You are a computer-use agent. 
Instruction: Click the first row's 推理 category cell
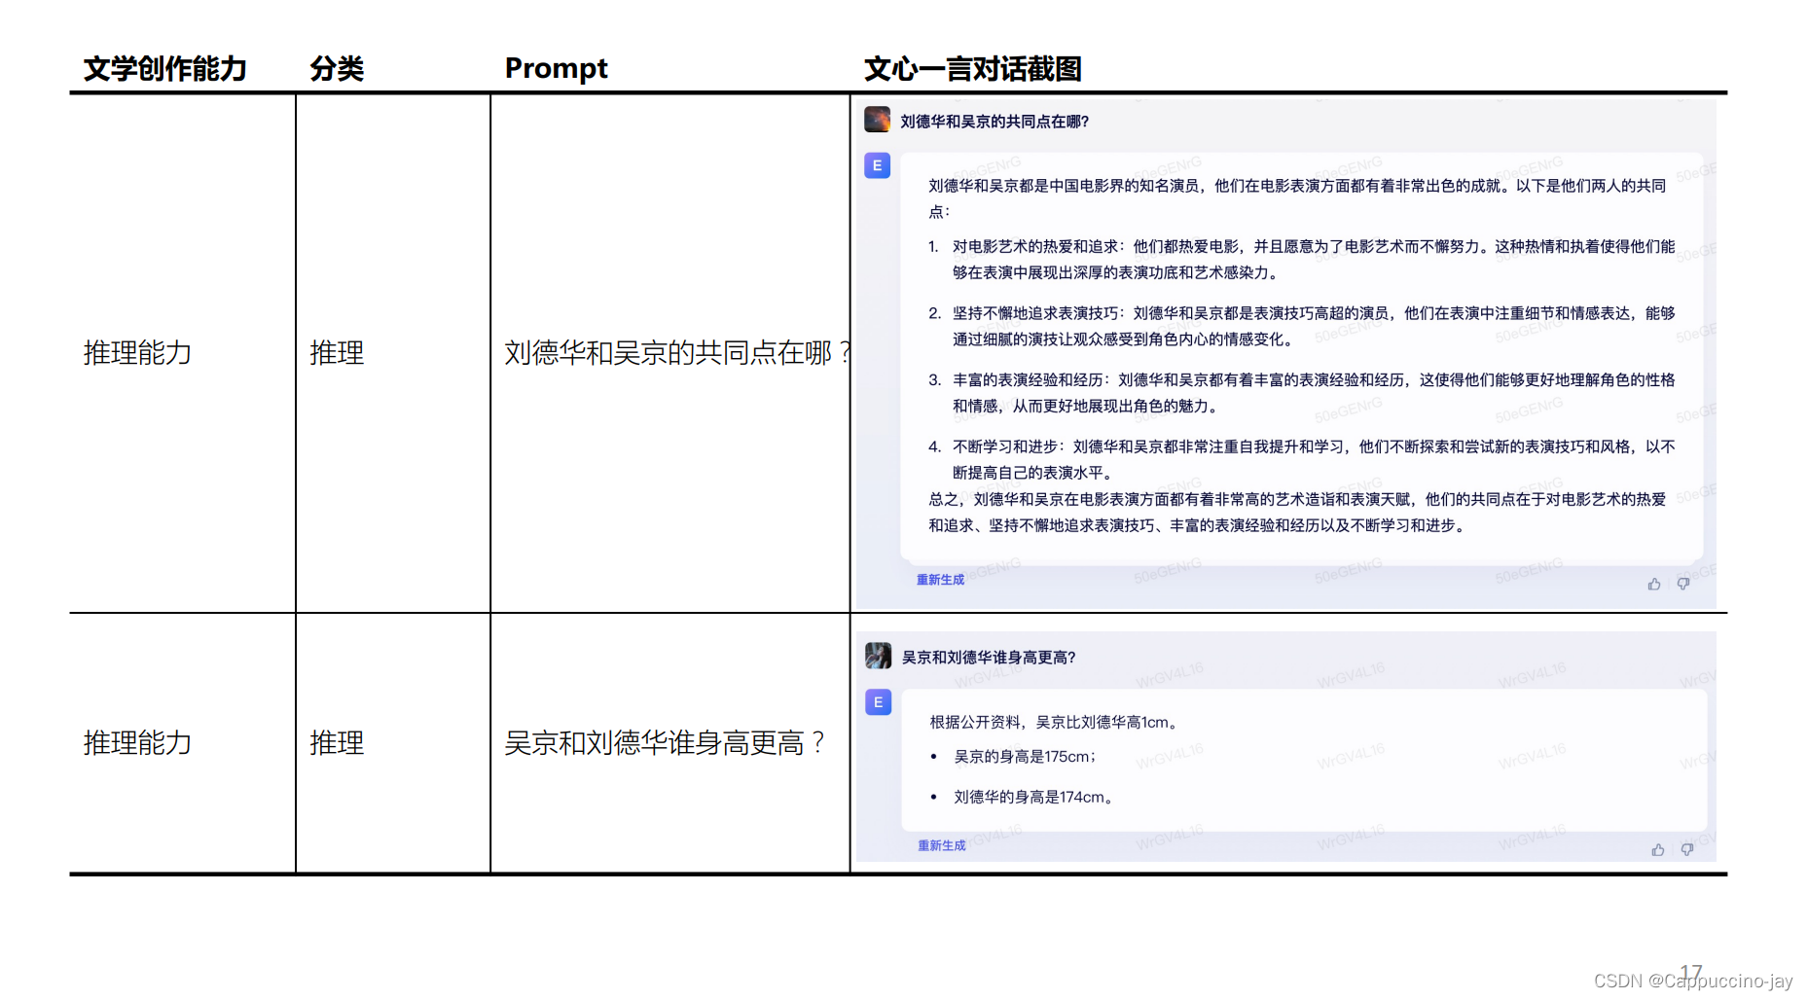[x=337, y=352]
